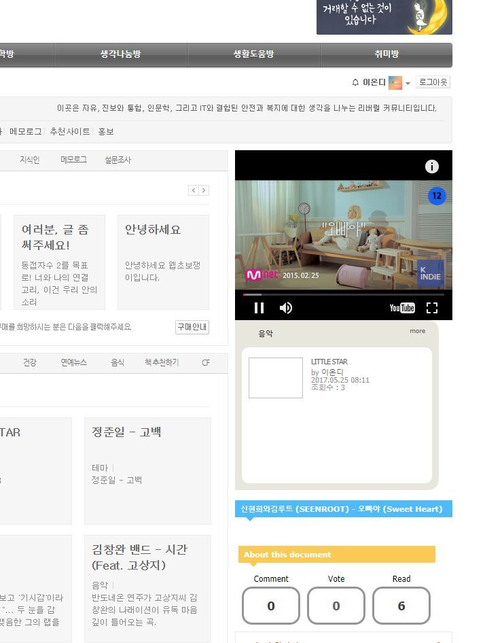Switch to 설문조사 tab
Image resolution: width=485 pixels, height=643 pixels.
(x=118, y=160)
